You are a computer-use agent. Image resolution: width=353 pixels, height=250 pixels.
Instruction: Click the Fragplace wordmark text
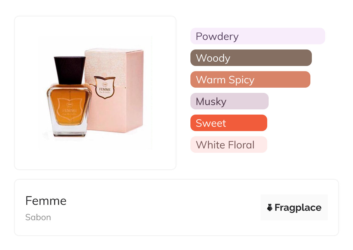298,207
